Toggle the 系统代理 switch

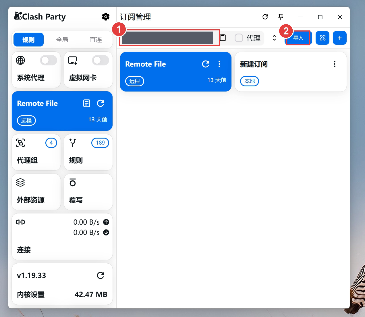(x=49, y=60)
